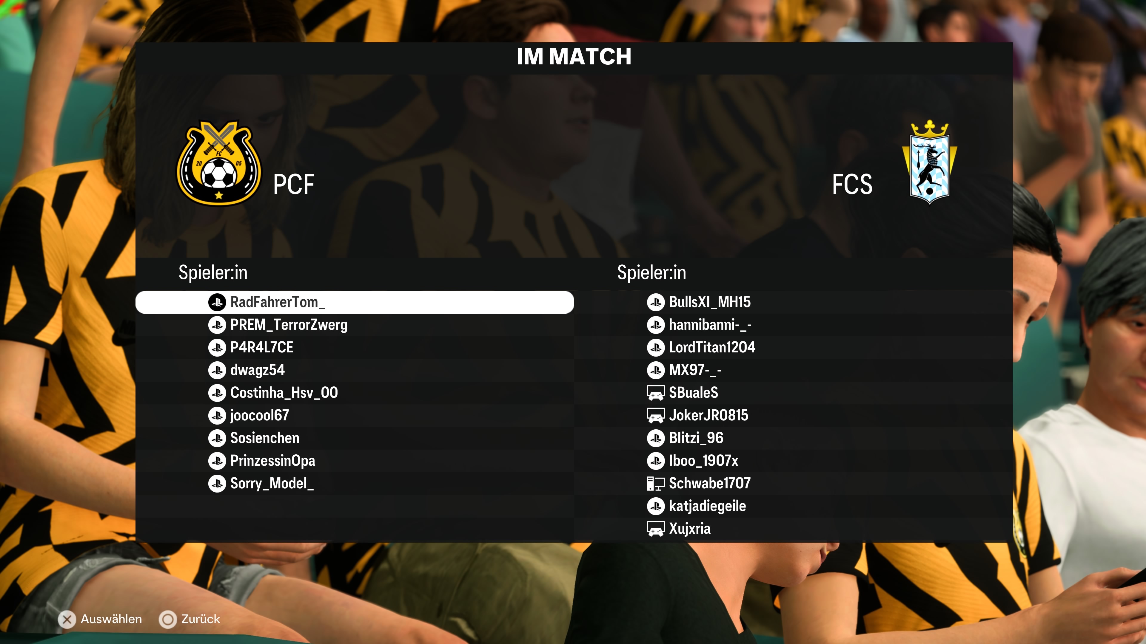Click the X button icon for Auswählen
This screenshot has width=1146, height=644.
[x=67, y=619]
